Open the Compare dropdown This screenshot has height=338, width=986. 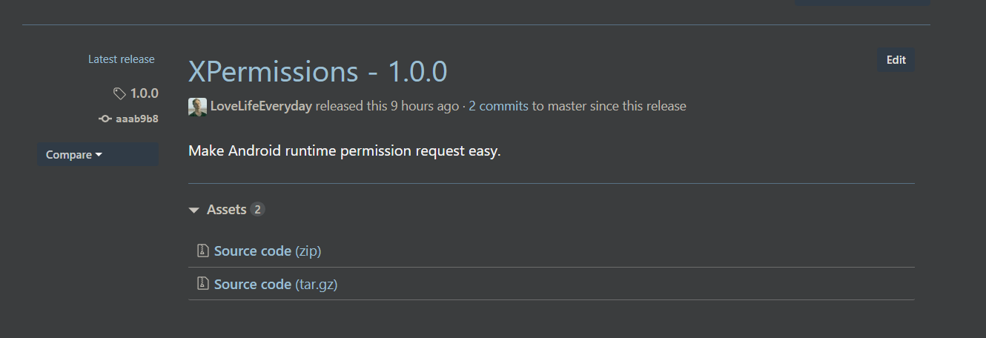(x=98, y=154)
